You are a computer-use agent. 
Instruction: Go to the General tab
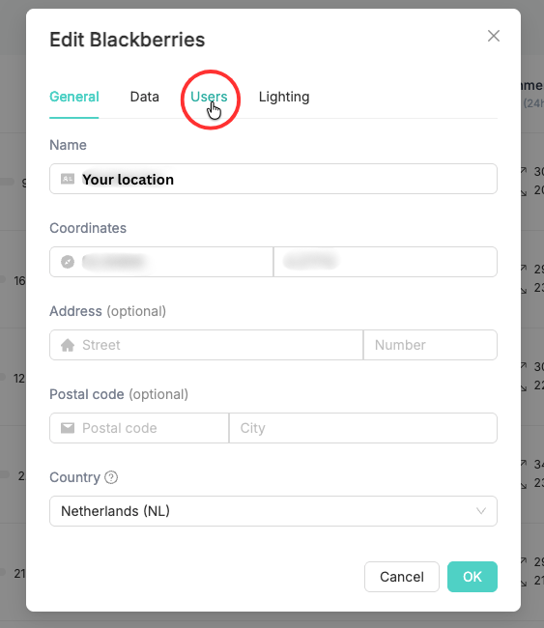click(x=74, y=97)
